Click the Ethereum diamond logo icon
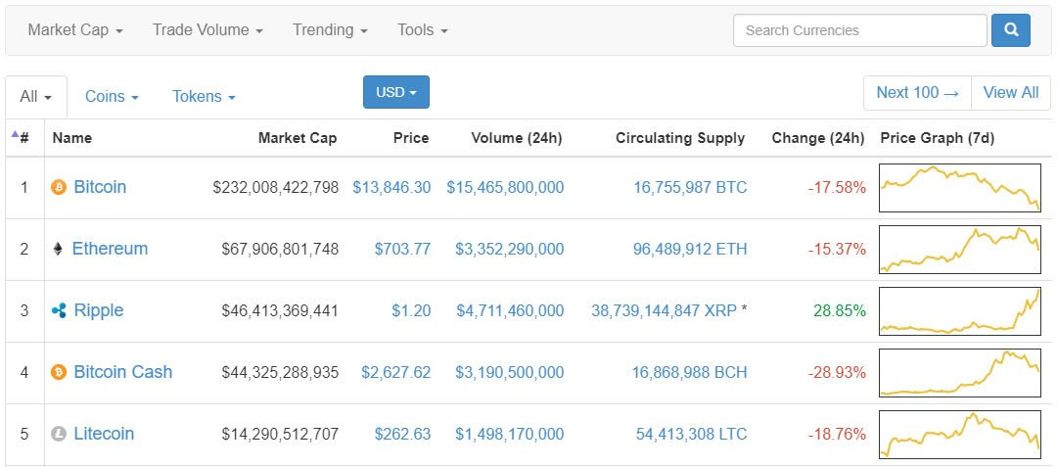The width and height of the screenshot is (1057, 467). (58, 250)
